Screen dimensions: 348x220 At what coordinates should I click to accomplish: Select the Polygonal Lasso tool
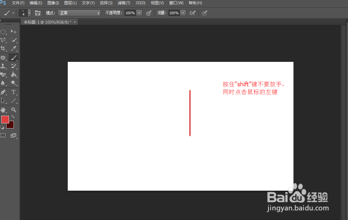click(x=3, y=40)
